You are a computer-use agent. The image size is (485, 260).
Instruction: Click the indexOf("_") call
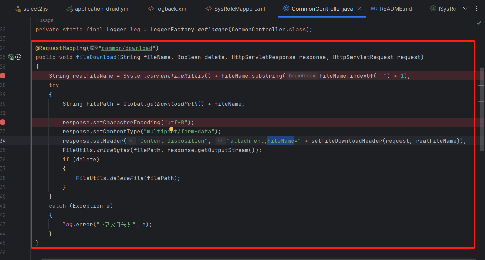(x=370, y=76)
